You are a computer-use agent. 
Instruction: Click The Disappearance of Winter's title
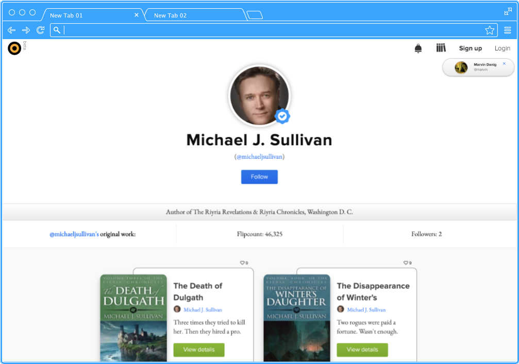pos(373,291)
